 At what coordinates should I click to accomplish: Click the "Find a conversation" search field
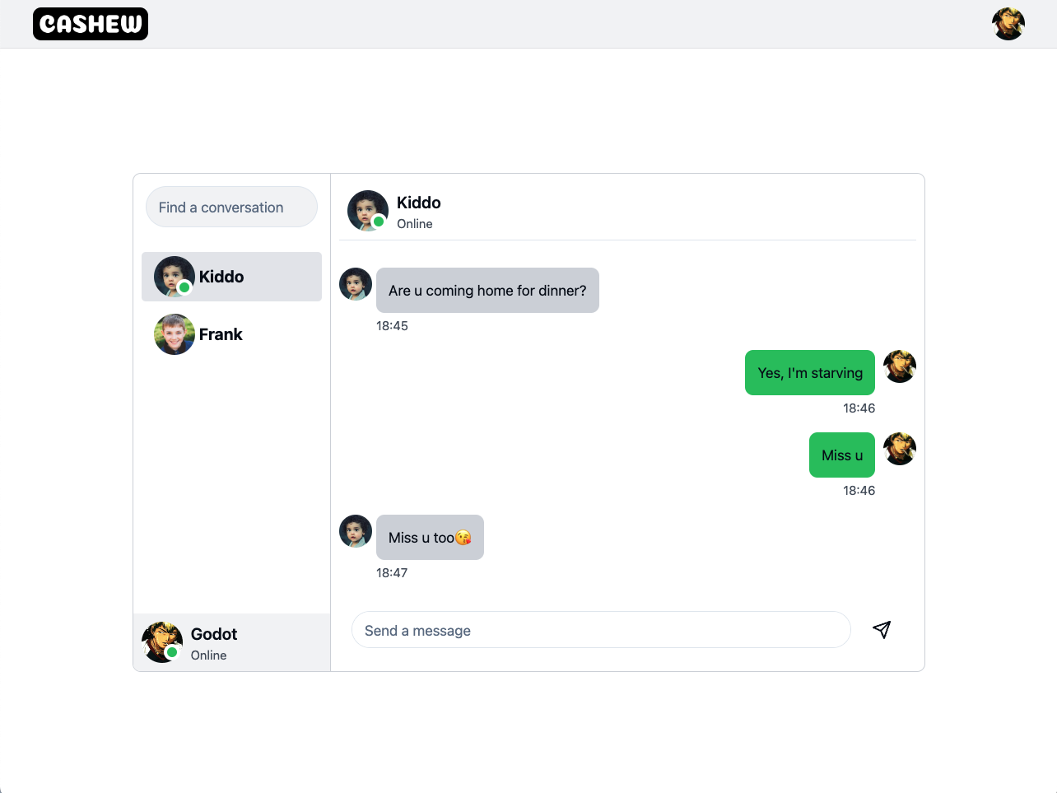pos(231,208)
